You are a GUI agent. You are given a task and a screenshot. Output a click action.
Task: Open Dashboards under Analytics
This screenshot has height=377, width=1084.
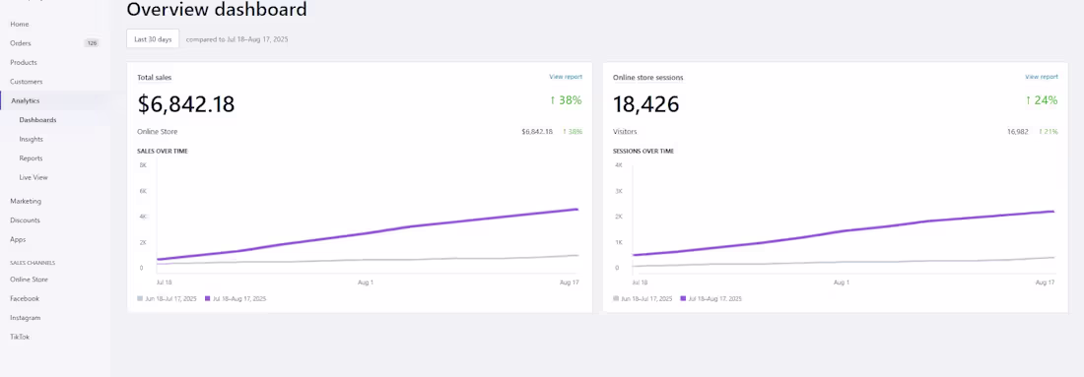(38, 120)
